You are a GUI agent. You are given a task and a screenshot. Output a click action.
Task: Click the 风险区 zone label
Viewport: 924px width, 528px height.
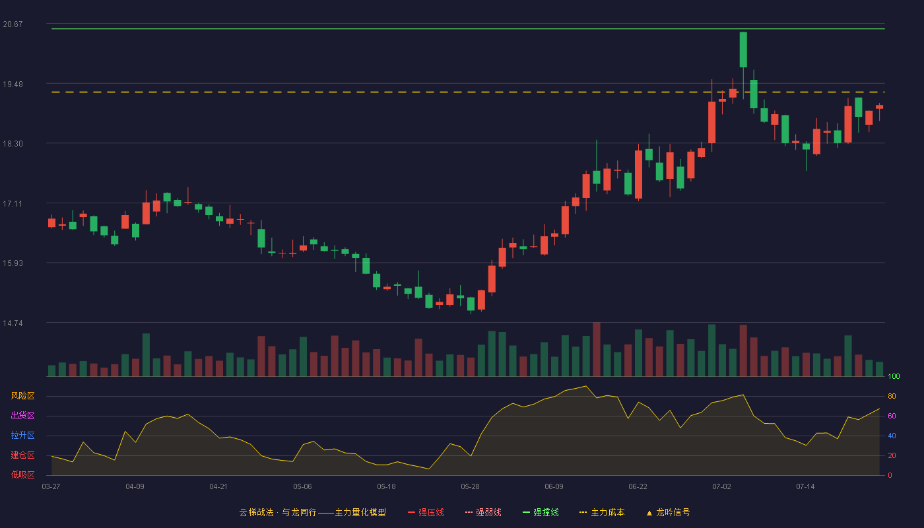(x=22, y=396)
